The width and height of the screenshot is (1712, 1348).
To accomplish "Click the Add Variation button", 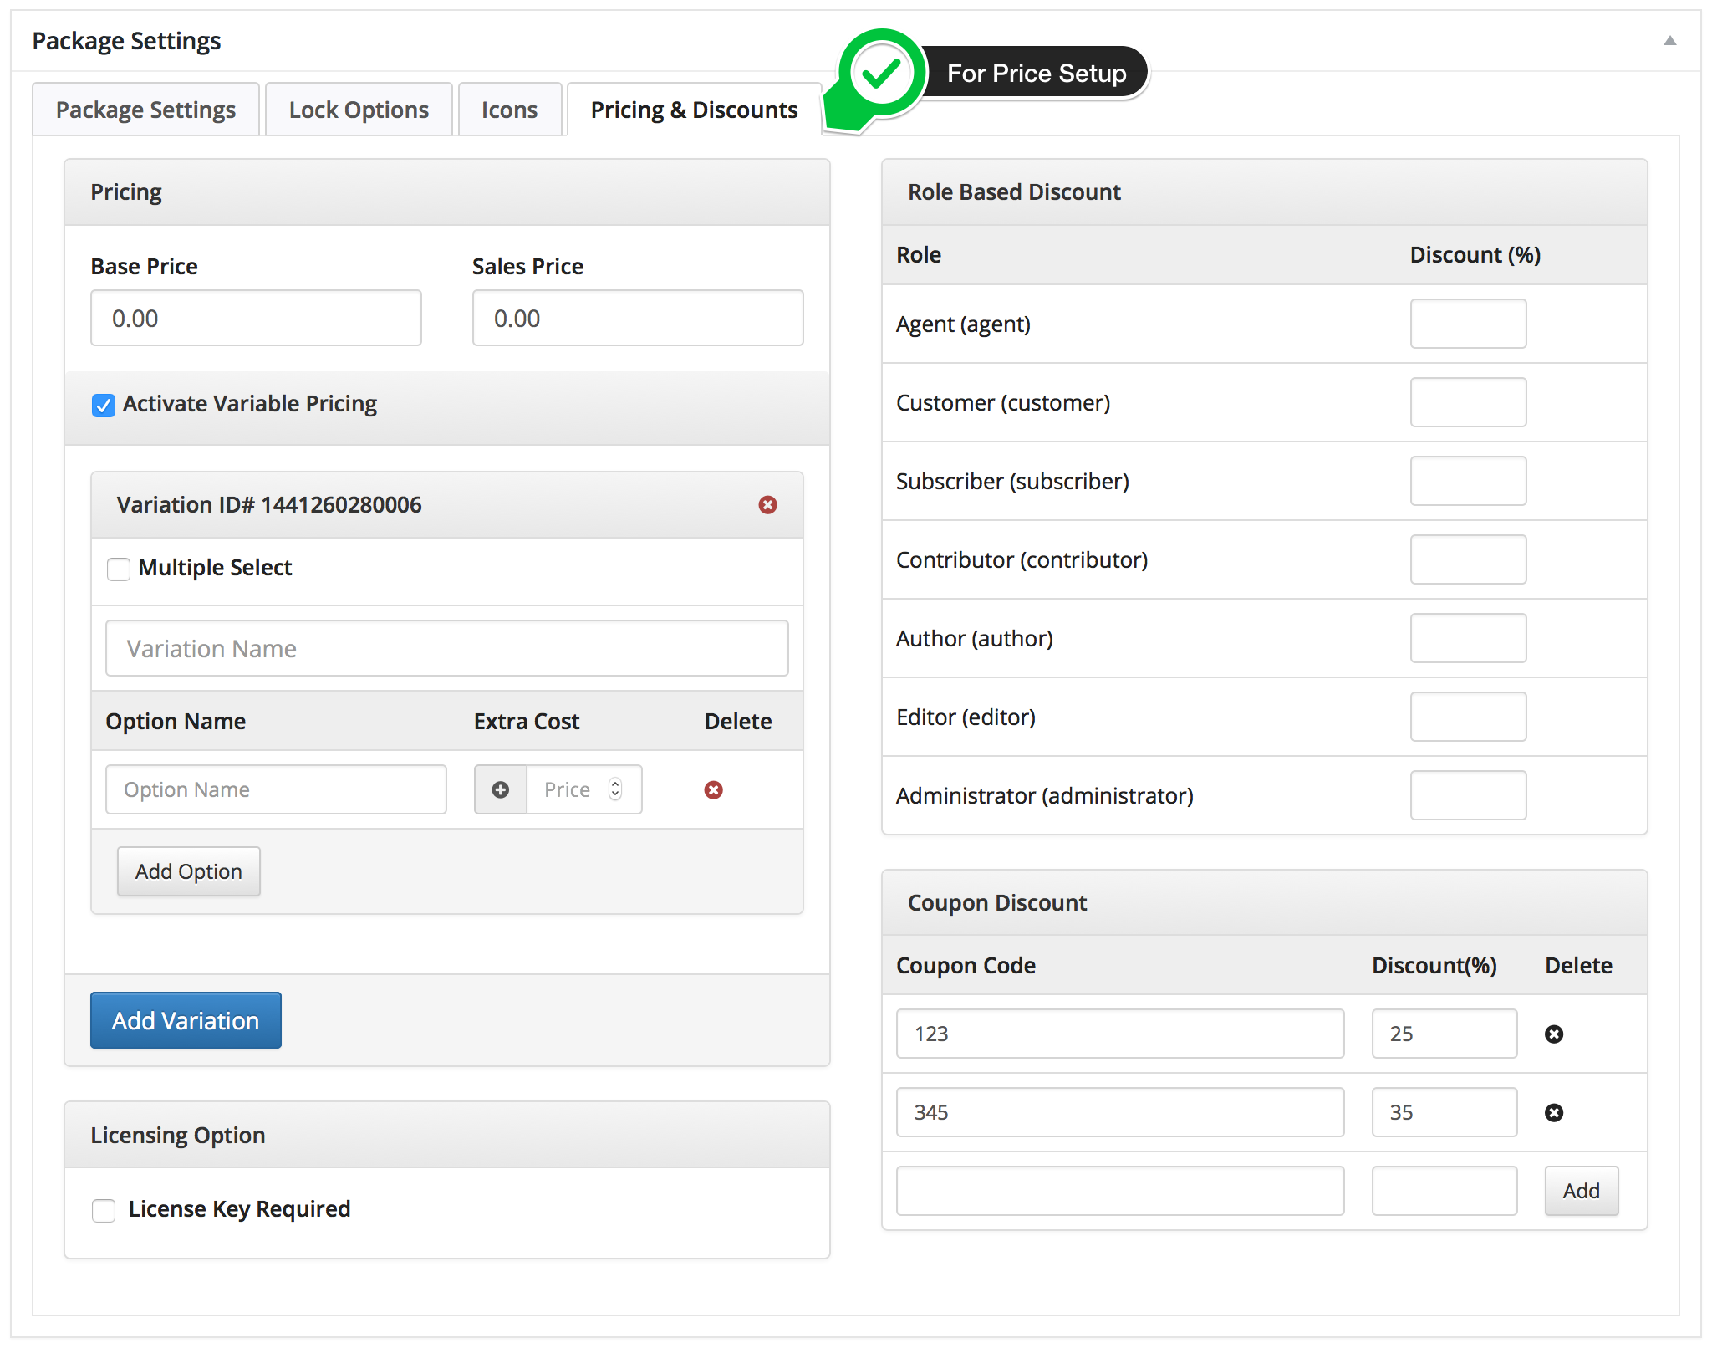I will 186,1020.
